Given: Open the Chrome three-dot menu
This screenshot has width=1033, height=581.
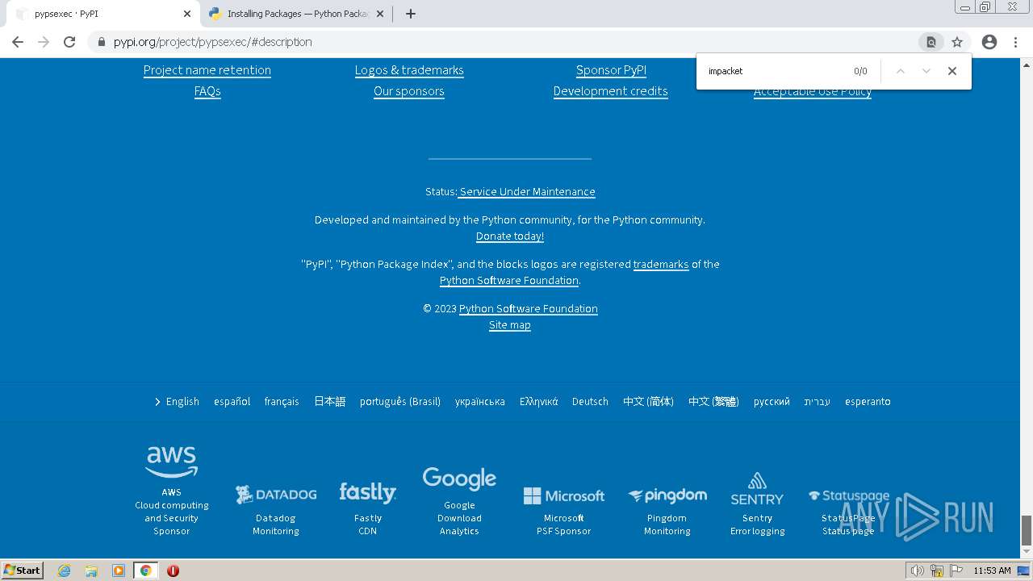Looking at the screenshot, I should coord(1017,42).
